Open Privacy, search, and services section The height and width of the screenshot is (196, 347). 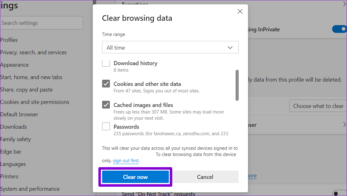tap(34, 52)
